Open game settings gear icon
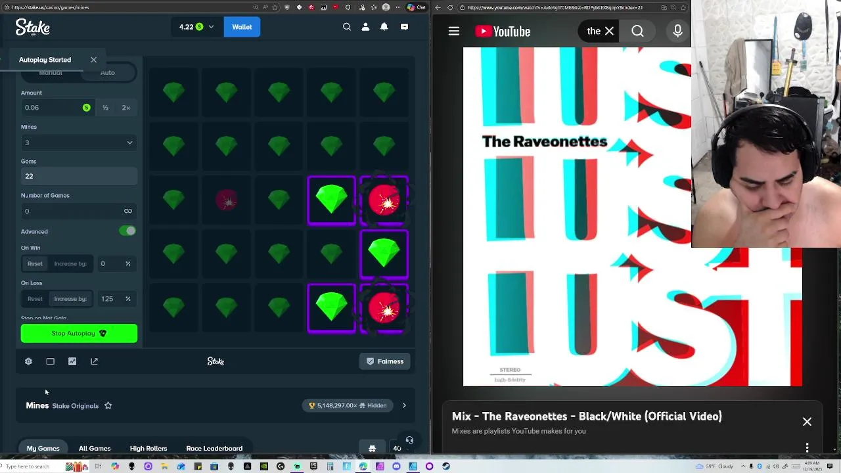This screenshot has width=841, height=473. (28, 361)
